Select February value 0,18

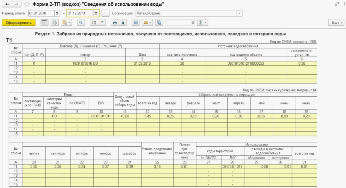click(x=193, y=116)
